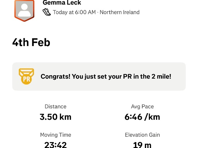Click the Avg Pace stat label

point(142,107)
